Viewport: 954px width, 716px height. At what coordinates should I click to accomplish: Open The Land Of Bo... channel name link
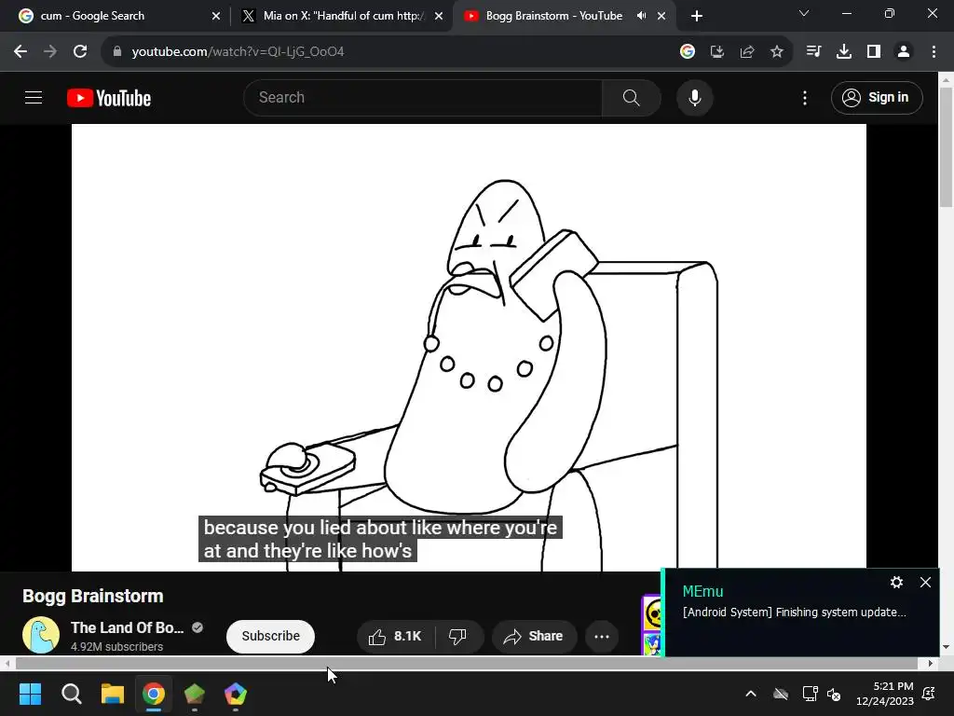(x=127, y=627)
